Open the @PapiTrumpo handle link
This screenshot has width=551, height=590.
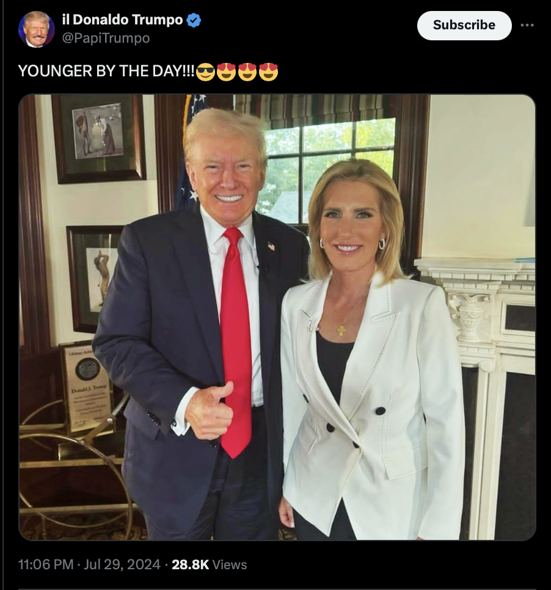coord(106,38)
